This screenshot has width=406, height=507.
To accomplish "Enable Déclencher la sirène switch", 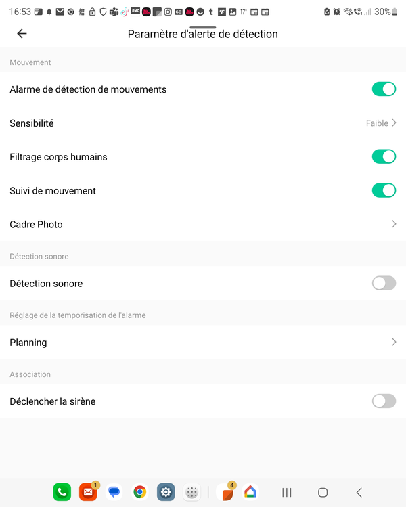I will [x=384, y=401].
